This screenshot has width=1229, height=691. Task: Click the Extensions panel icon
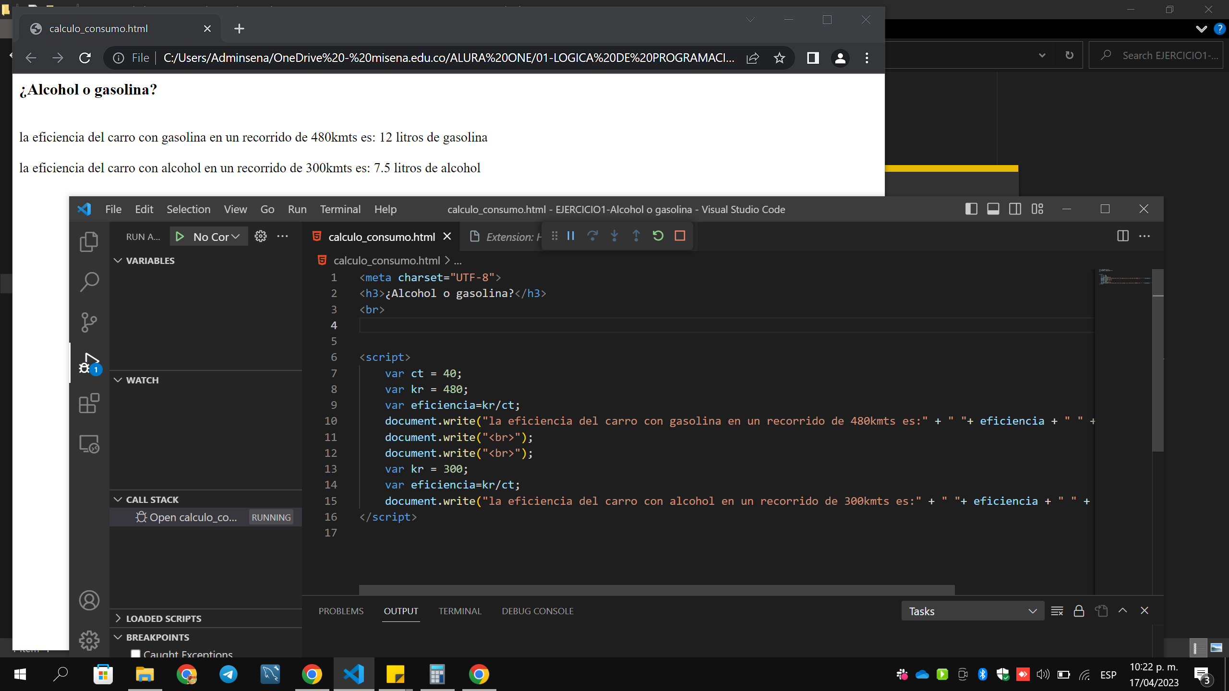[89, 403]
